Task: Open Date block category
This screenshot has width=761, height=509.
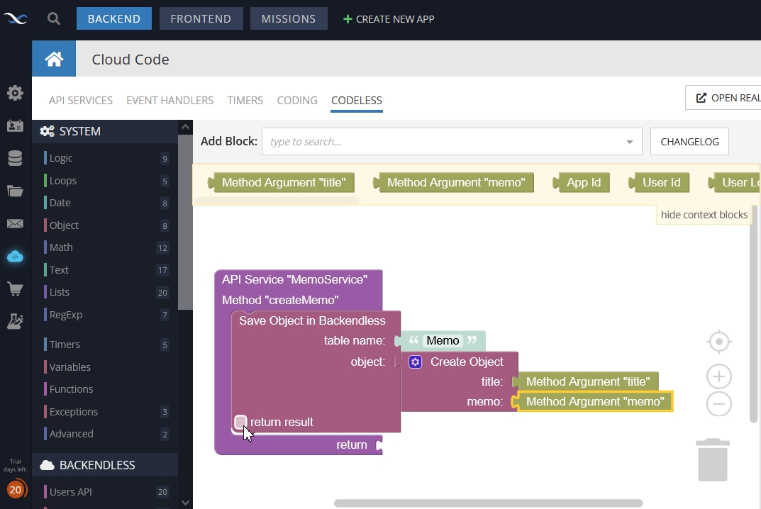Action: [106, 203]
